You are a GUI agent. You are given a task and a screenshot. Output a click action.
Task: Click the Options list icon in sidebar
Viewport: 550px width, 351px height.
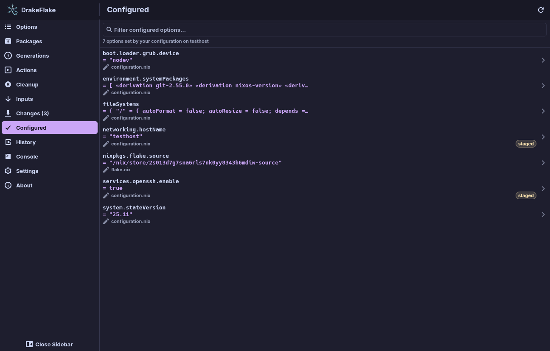click(8, 27)
